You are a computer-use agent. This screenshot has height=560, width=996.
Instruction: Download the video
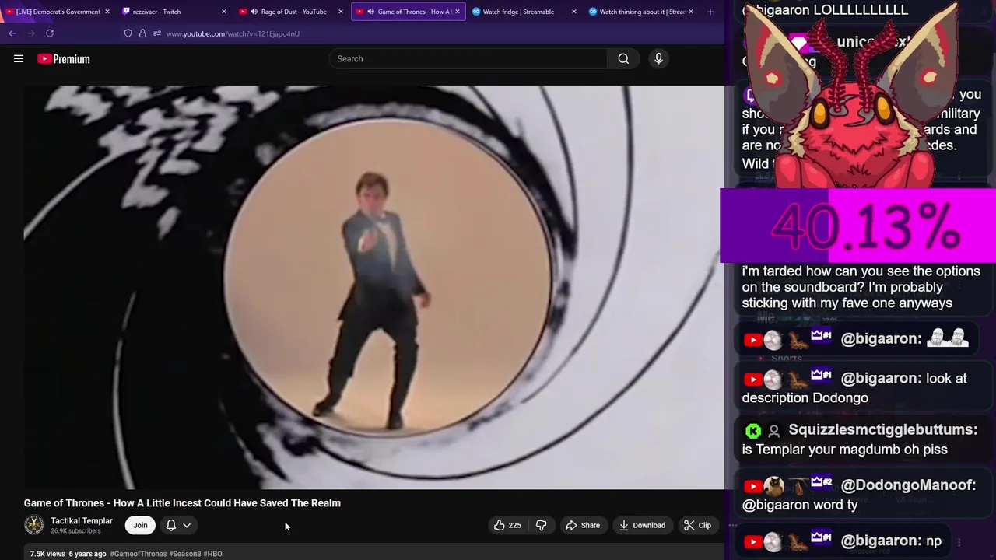click(642, 525)
